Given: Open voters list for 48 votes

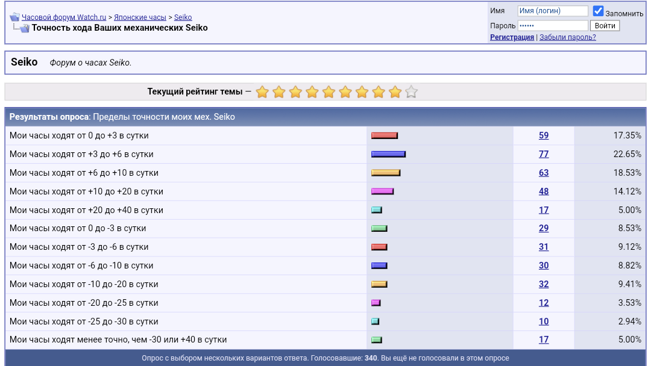Looking at the screenshot, I should click(x=544, y=191).
